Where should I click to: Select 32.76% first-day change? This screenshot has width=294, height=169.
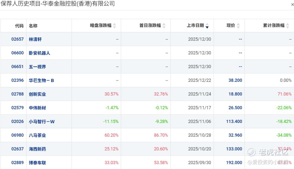tap(161, 94)
